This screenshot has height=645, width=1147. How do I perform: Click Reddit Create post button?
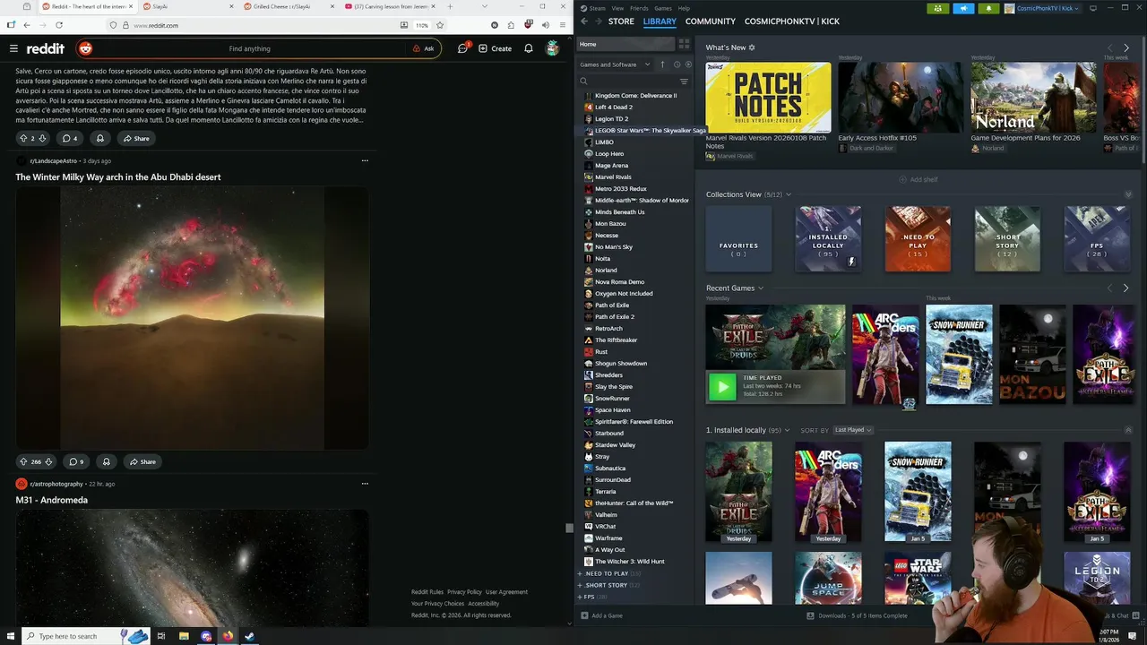pyautogui.click(x=496, y=48)
